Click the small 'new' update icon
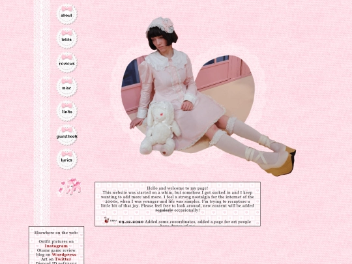Image resolution: width=352 pixels, height=264 pixels. coord(110,220)
